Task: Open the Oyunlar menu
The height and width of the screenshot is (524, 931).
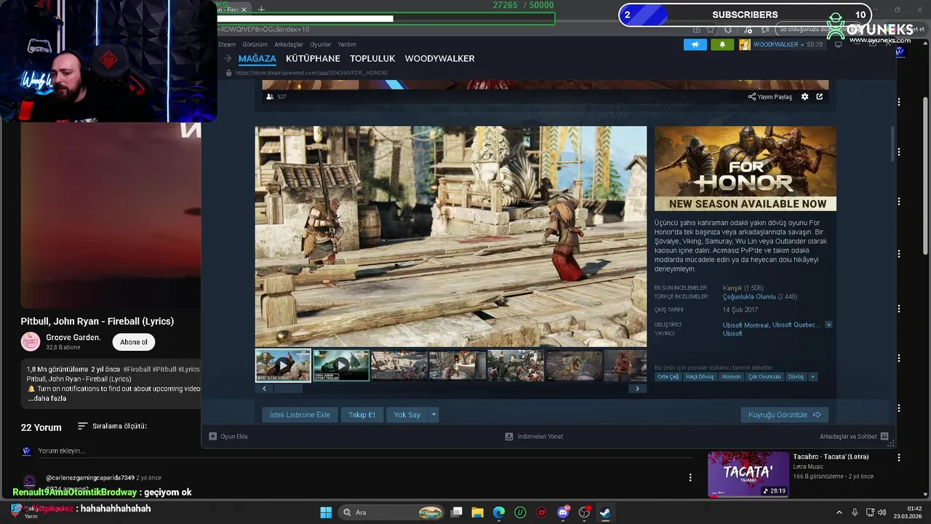Action: (x=320, y=44)
